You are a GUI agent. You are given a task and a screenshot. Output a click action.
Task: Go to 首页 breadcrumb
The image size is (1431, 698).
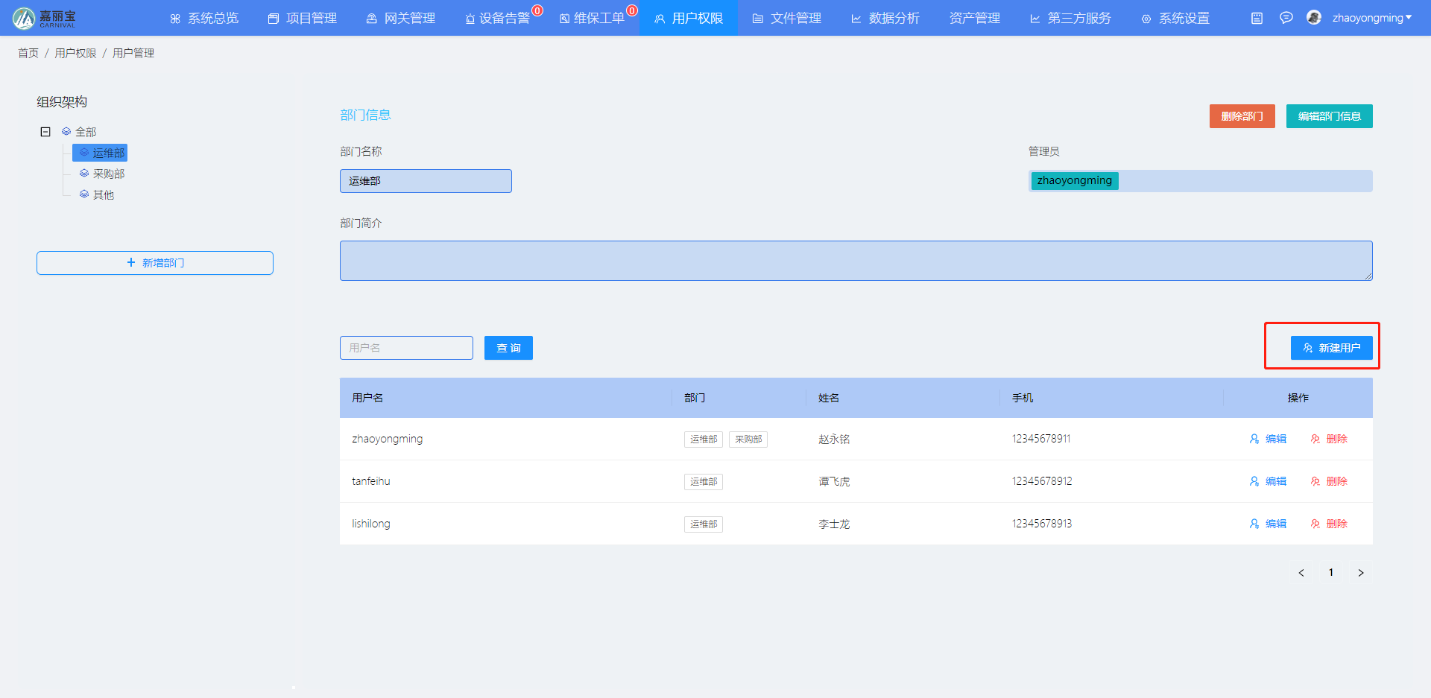pyautogui.click(x=28, y=53)
